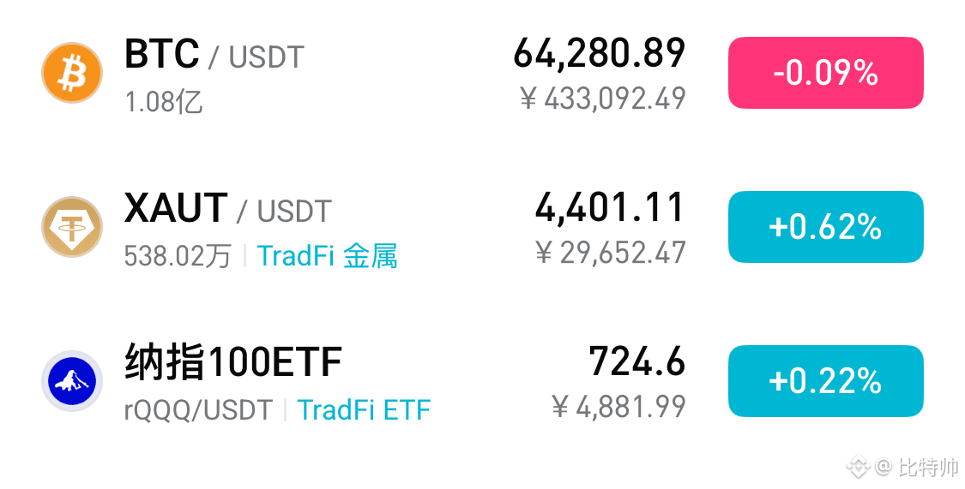Click the ¥433,092.49 converted price
The height and width of the screenshot is (489, 965).
pos(602,98)
